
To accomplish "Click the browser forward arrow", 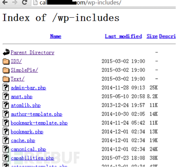I will click(x=15, y=2).
